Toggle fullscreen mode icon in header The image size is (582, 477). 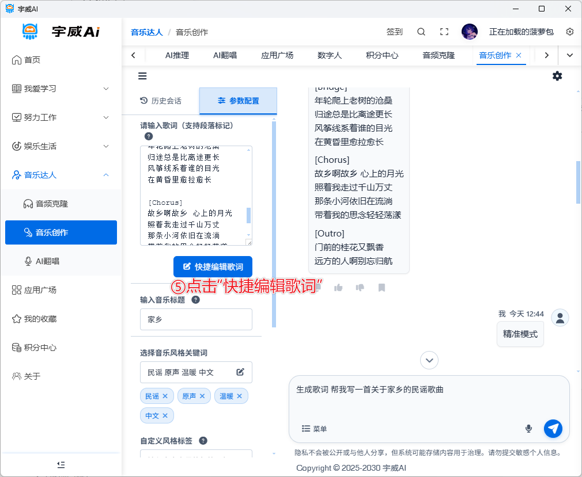(x=444, y=32)
